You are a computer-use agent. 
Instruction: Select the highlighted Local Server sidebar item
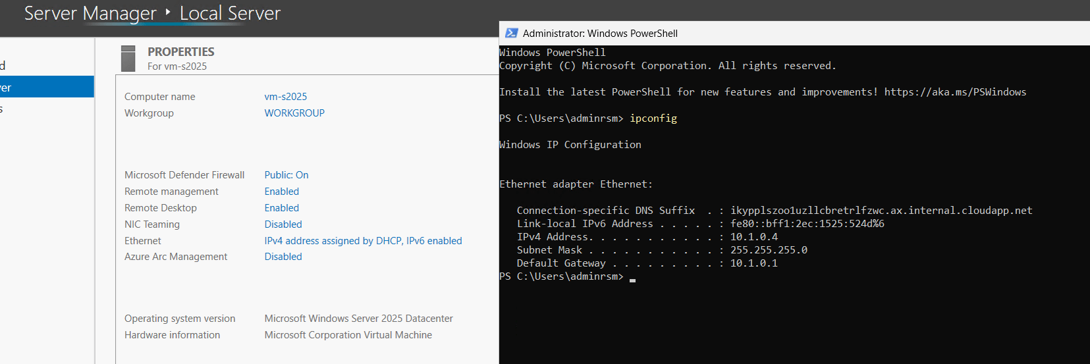click(47, 87)
